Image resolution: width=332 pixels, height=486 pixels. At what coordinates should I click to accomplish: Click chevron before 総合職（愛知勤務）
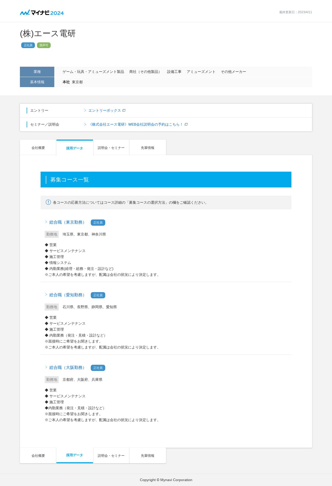tap(46, 295)
